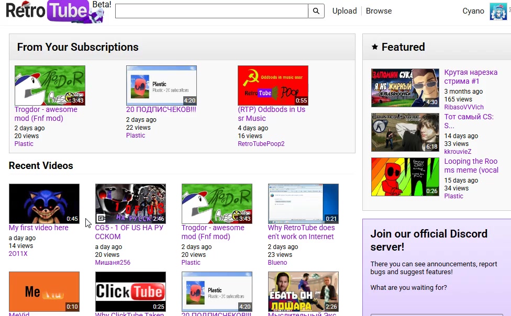Image resolution: width=511 pixels, height=316 pixels.
Task: Open the Upload page
Action: pyautogui.click(x=345, y=11)
